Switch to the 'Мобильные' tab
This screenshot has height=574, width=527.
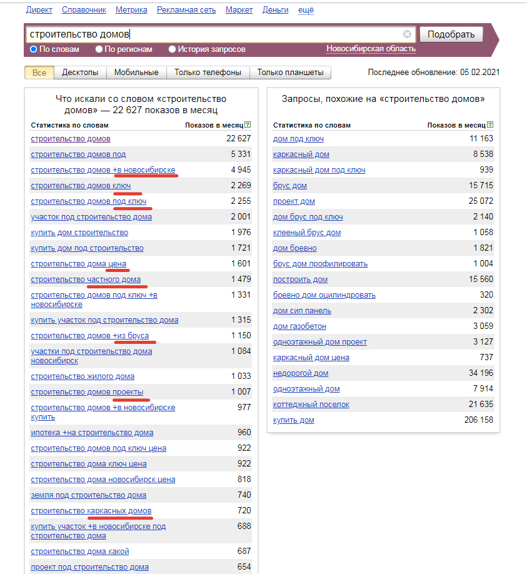[136, 73]
